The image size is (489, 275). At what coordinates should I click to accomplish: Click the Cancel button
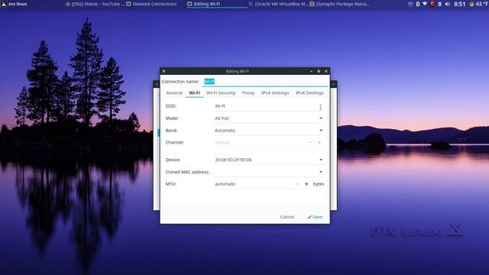[x=287, y=217]
